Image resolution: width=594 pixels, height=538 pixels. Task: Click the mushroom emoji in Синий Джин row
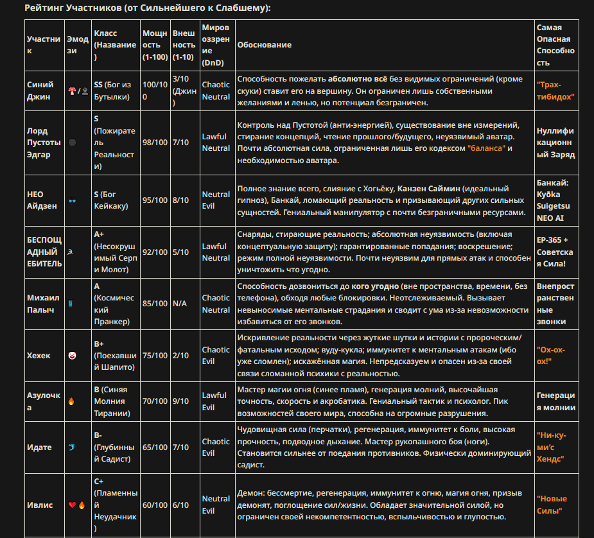(72, 91)
